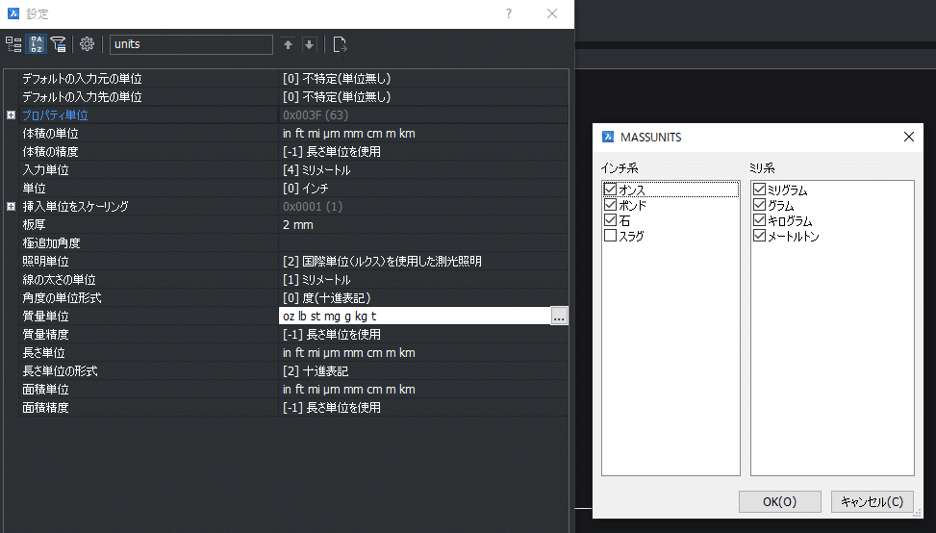Open 体積の精度 value dropdown
The image size is (936, 533).
(x=423, y=152)
